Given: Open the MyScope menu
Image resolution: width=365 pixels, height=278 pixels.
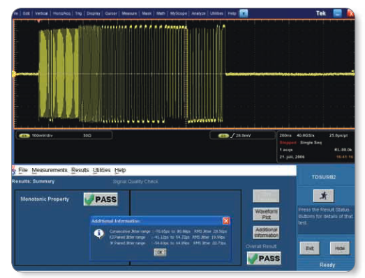Looking at the screenshot, I should [x=179, y=13].
